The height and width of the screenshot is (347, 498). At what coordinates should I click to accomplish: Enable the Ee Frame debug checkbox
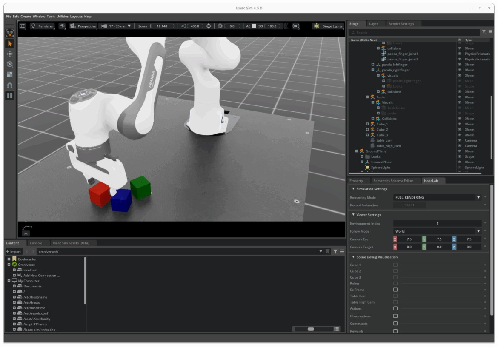(395, 290)
